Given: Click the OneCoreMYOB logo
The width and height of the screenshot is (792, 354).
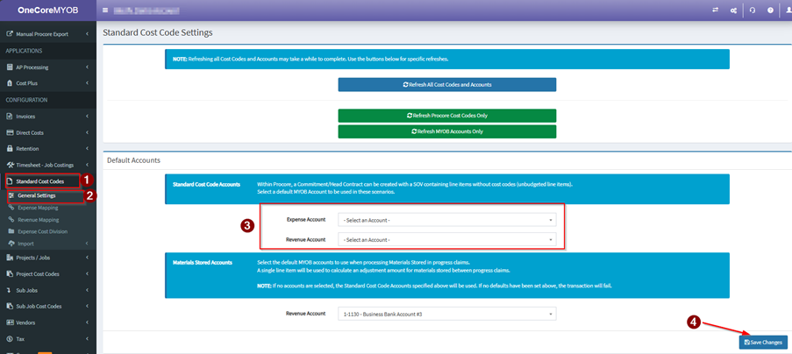Looking at the screenshot, I should [x=47, y=11].
